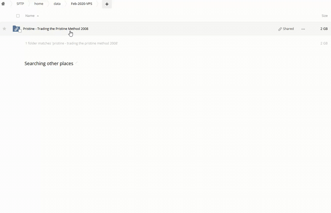This screenshot has height=213, width=331.
Task: Click the '1 folder matches' summary text
Action: point(71,43)
